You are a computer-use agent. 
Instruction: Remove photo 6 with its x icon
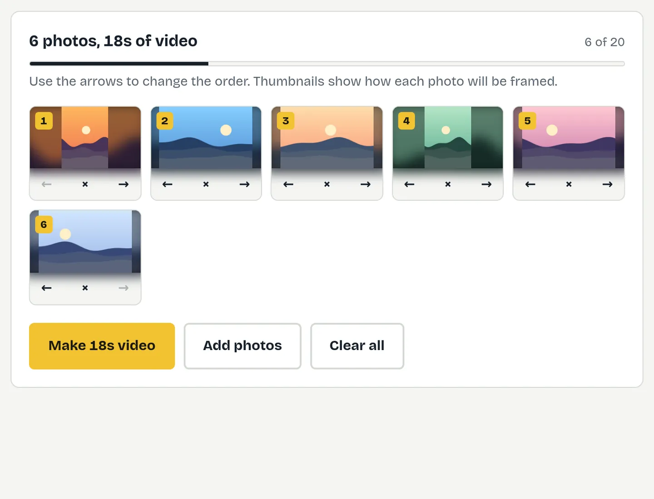(x=85, y=288)
